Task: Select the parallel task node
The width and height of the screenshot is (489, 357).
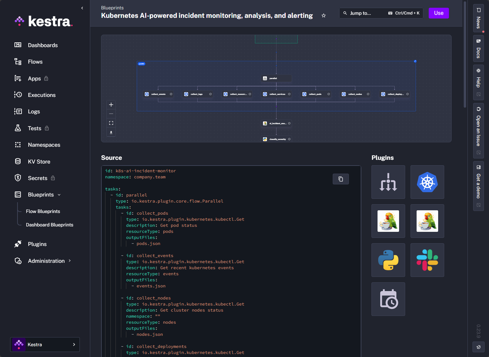Action: click(x=276, y=78)
